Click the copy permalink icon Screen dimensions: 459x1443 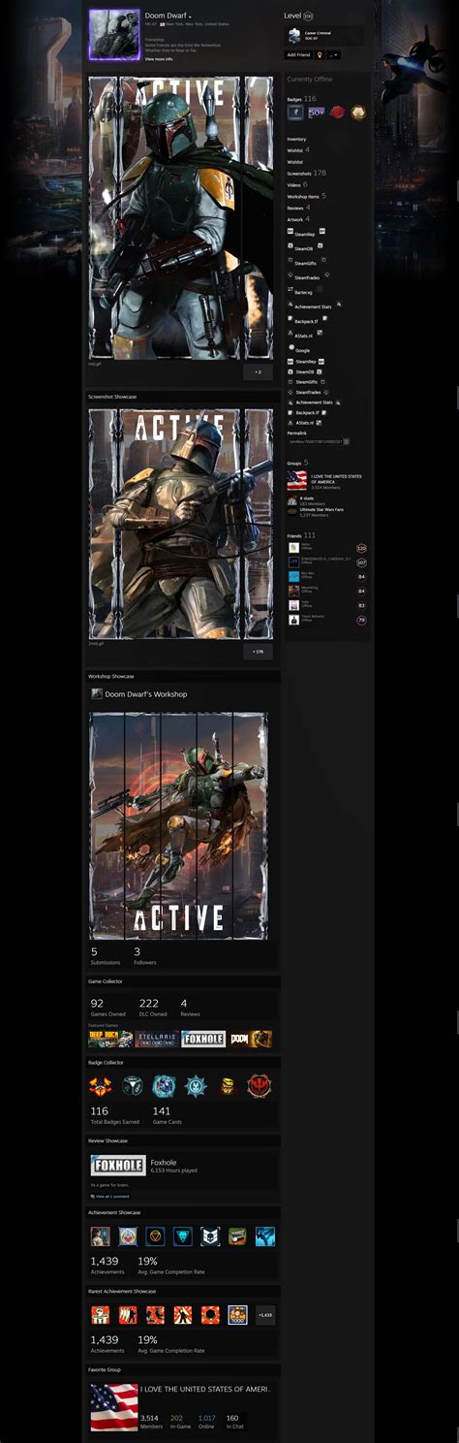[x=347, y=441]
